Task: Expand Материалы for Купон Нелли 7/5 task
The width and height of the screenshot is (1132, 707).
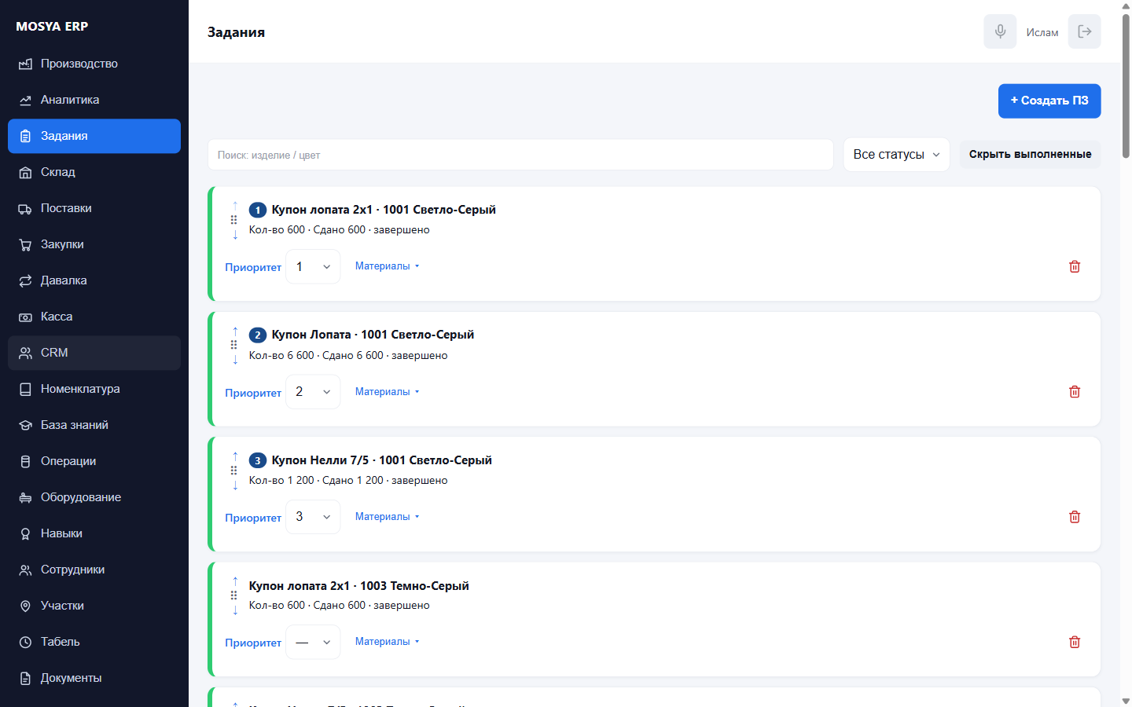Action: 387,517
